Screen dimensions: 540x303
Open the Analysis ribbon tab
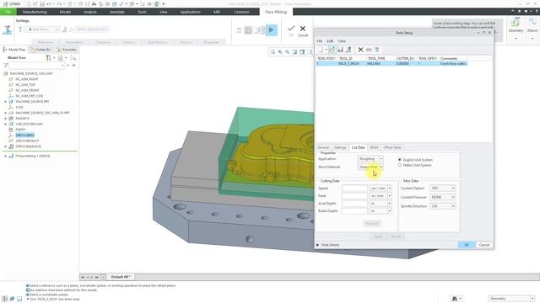point(90,12)
